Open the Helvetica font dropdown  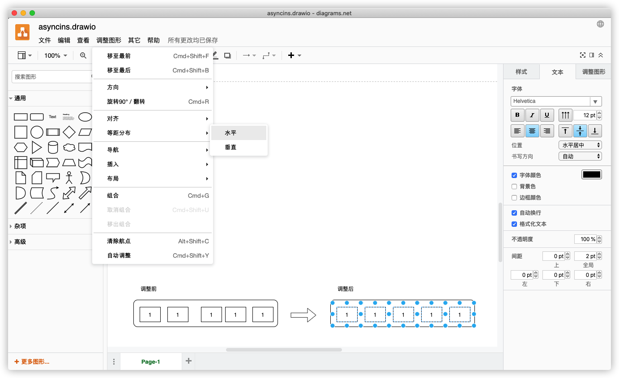pyautogui.click(x=556, y=102)
